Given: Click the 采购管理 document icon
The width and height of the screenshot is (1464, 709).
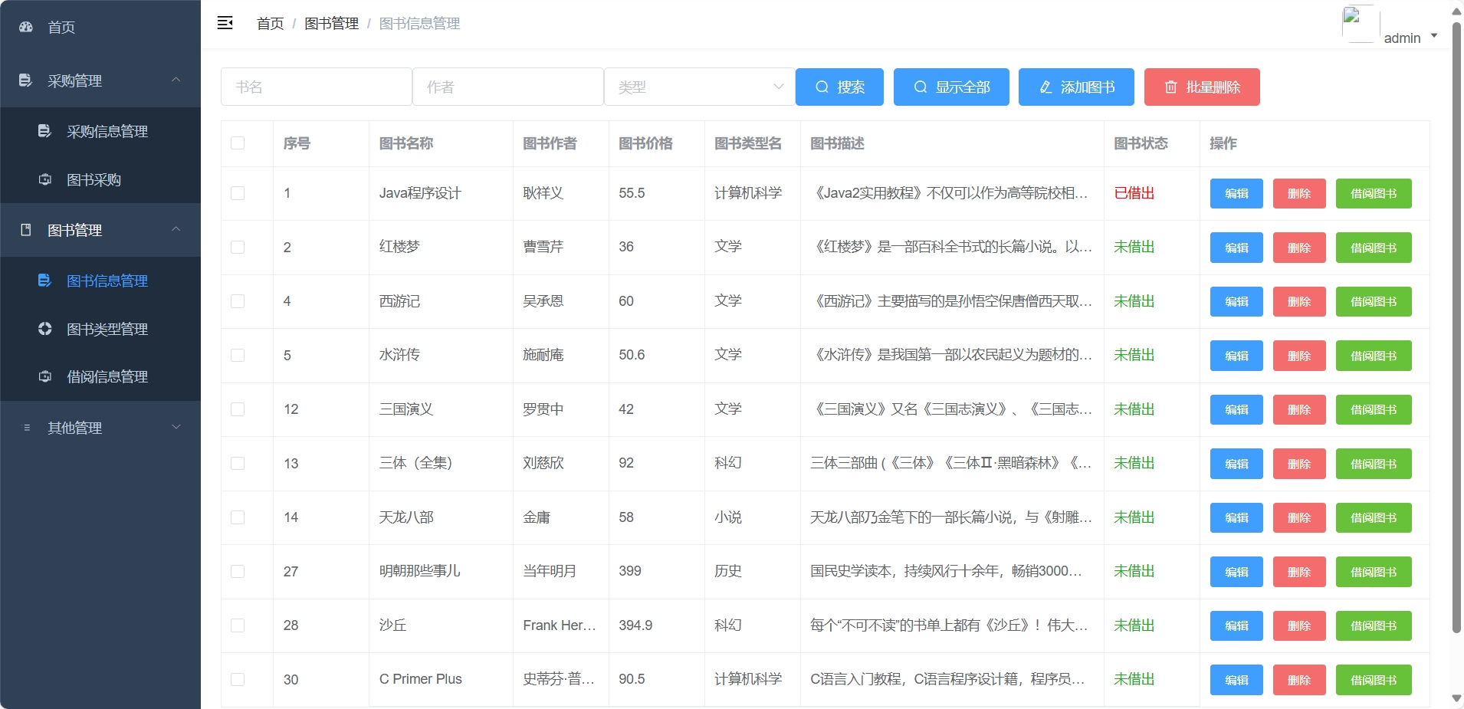Looking at the screenshot, I should coord(26,80).
